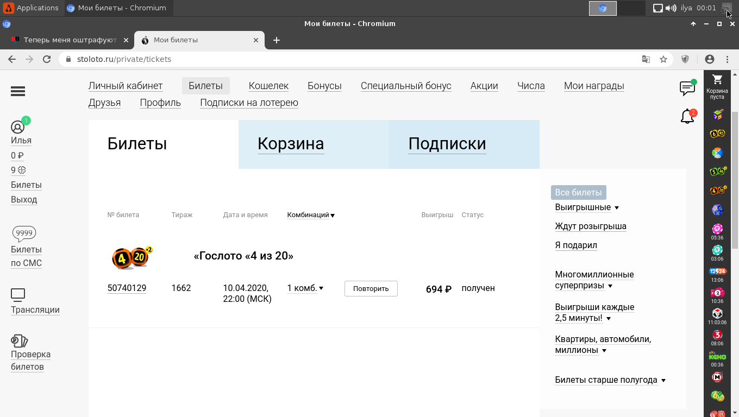The image size is (739, 417).
Task: Expand Многомиллионные суперпризы filter
Action: (594, 280)
